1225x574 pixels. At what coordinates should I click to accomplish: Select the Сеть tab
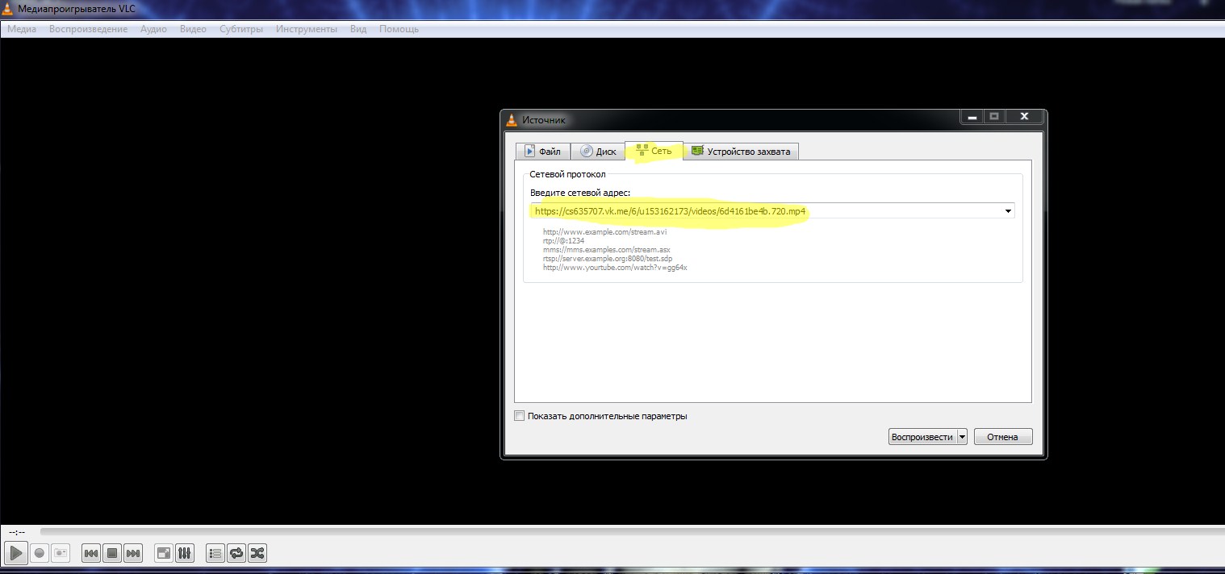[654, 150]
